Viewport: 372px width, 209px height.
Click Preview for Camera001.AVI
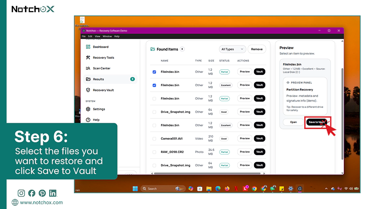[x=245, y=139]
